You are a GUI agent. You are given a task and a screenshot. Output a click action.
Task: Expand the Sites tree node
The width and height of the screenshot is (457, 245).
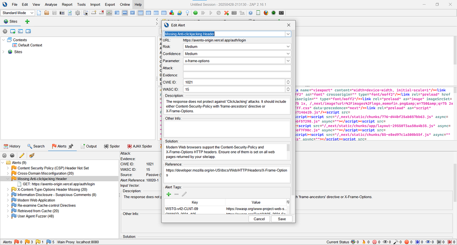pos(4,52)
